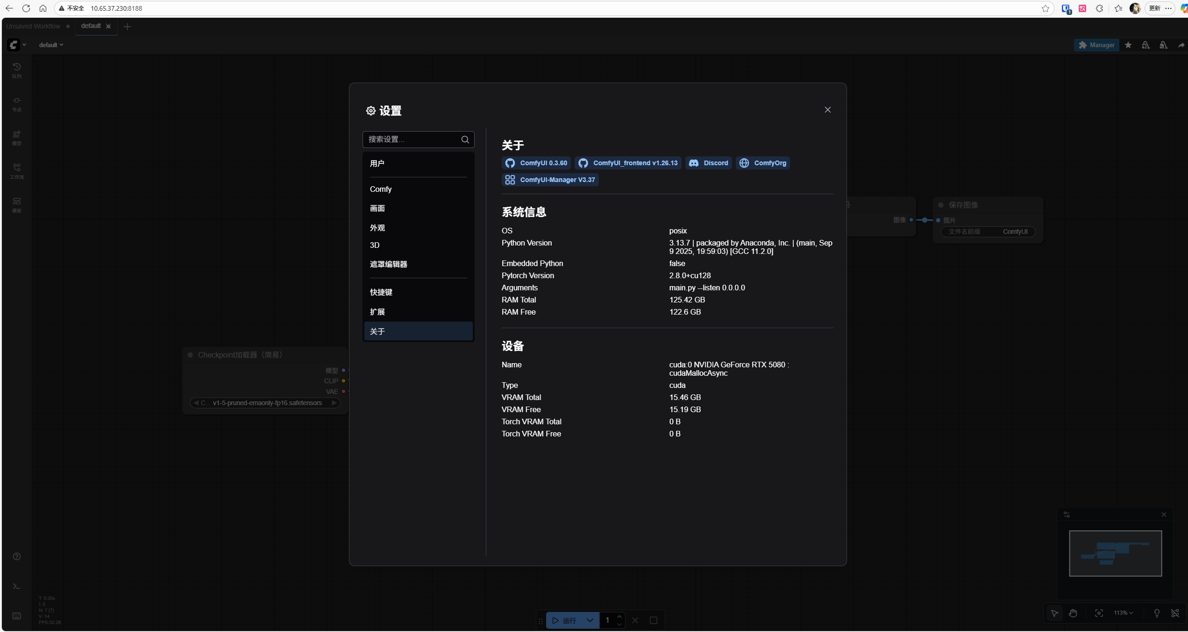Select 快捷键 in settings sidebar
Image resolution: width=1188 pixels, height=632 pixels.
pyautogui.click(x=381, y=292)
